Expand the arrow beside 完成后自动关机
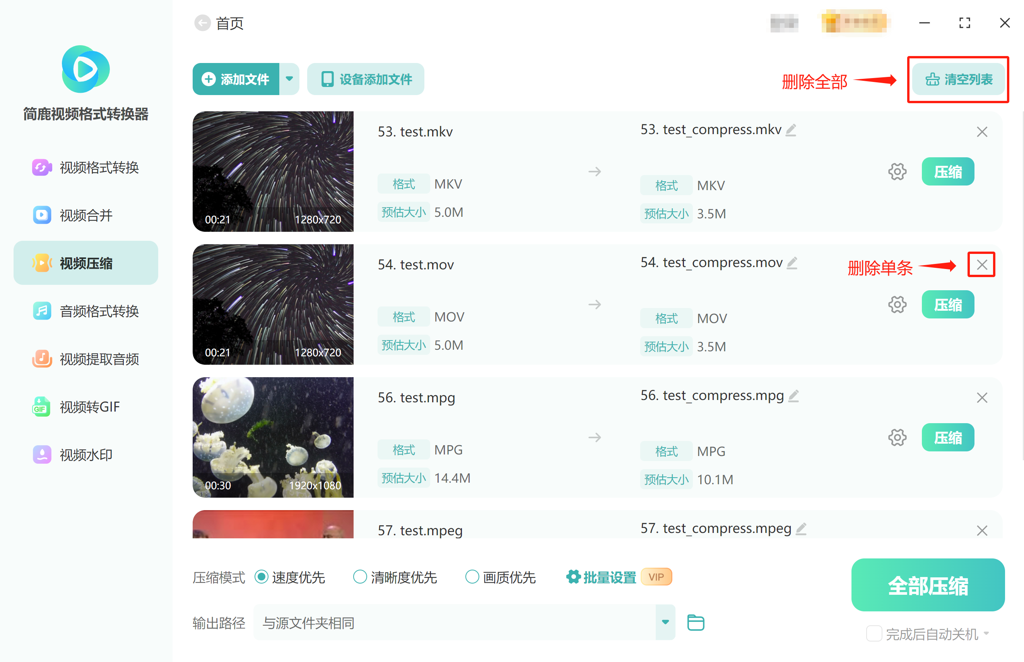This screenshot has width=1024, height=662. (x=986, y=633)
